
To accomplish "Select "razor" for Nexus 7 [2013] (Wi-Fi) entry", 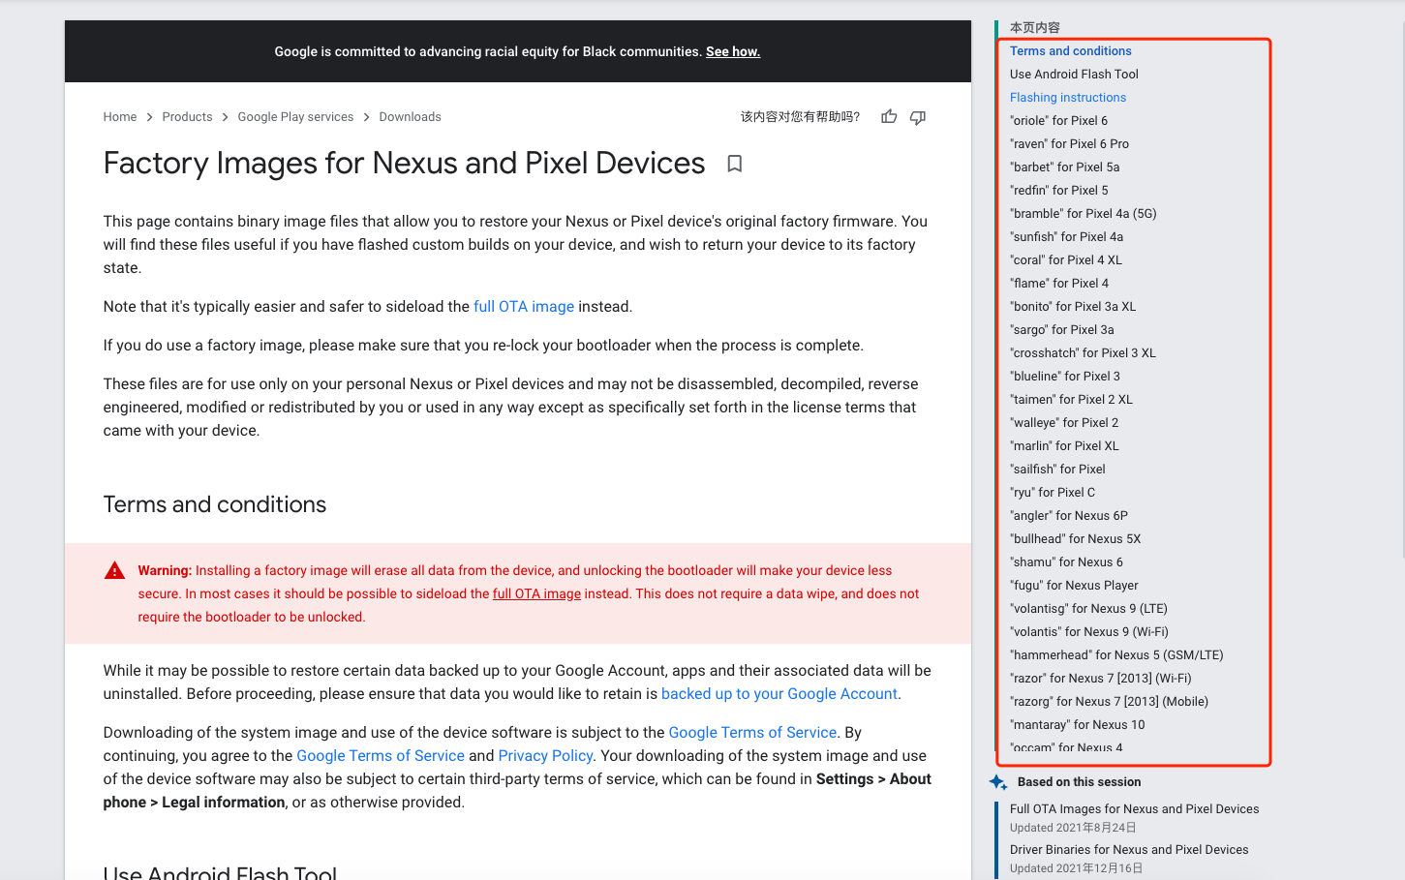I will [1101, 679].
